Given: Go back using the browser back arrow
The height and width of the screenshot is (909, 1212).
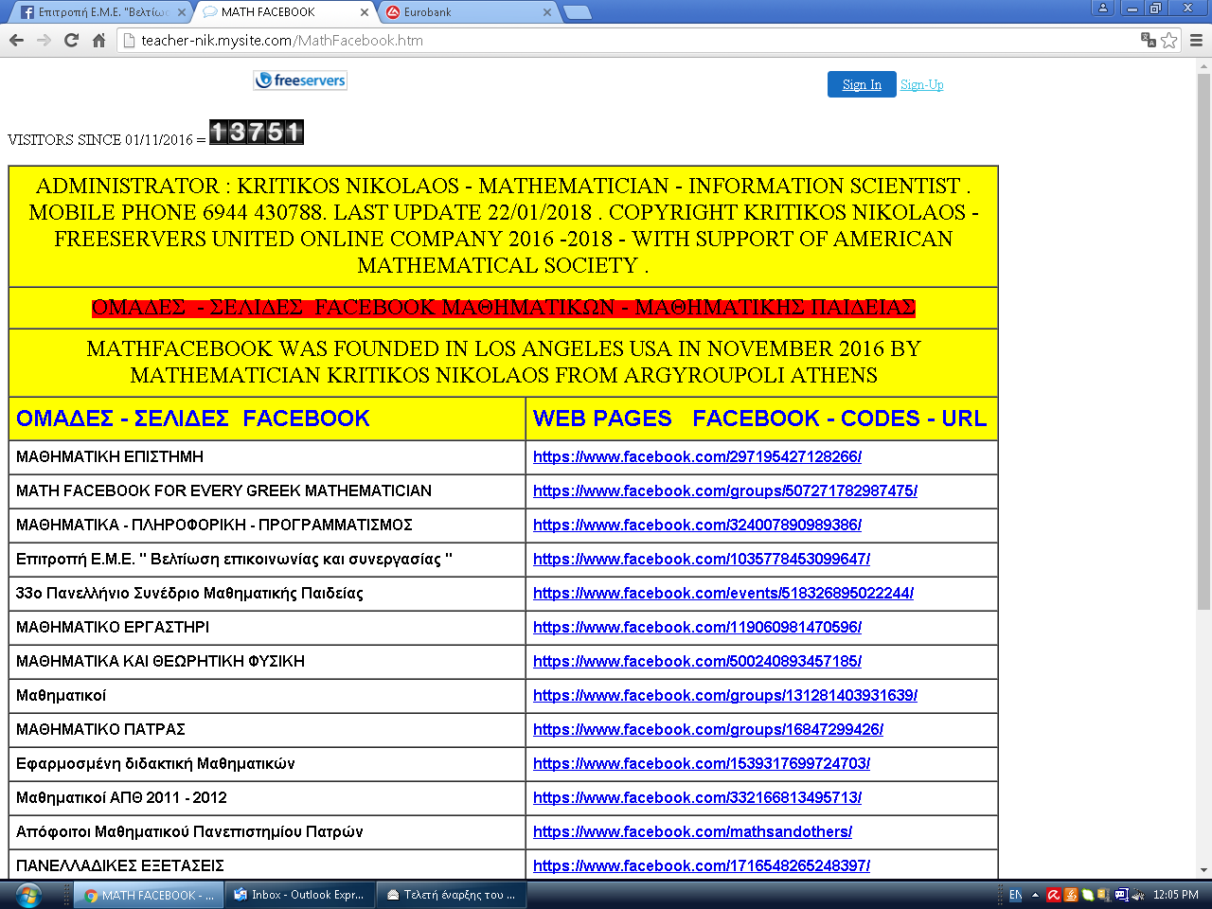Looking at the screenshot, I should coord(16,40).
